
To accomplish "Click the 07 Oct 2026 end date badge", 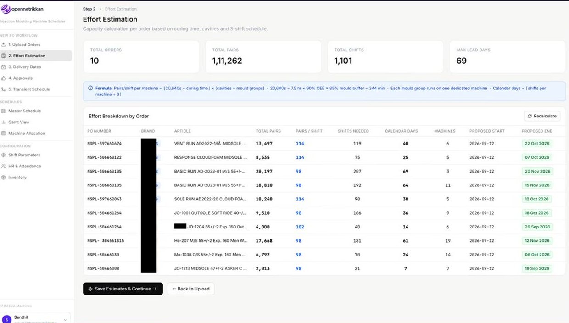I will pyautogui.click(x=537, y=157).
